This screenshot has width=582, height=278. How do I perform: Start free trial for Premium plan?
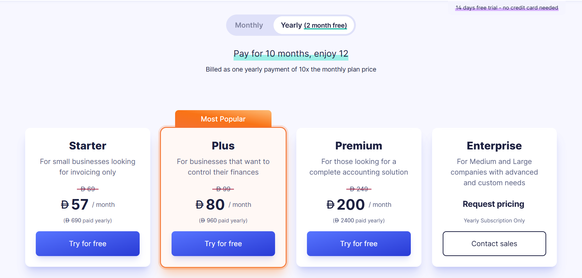359,244
